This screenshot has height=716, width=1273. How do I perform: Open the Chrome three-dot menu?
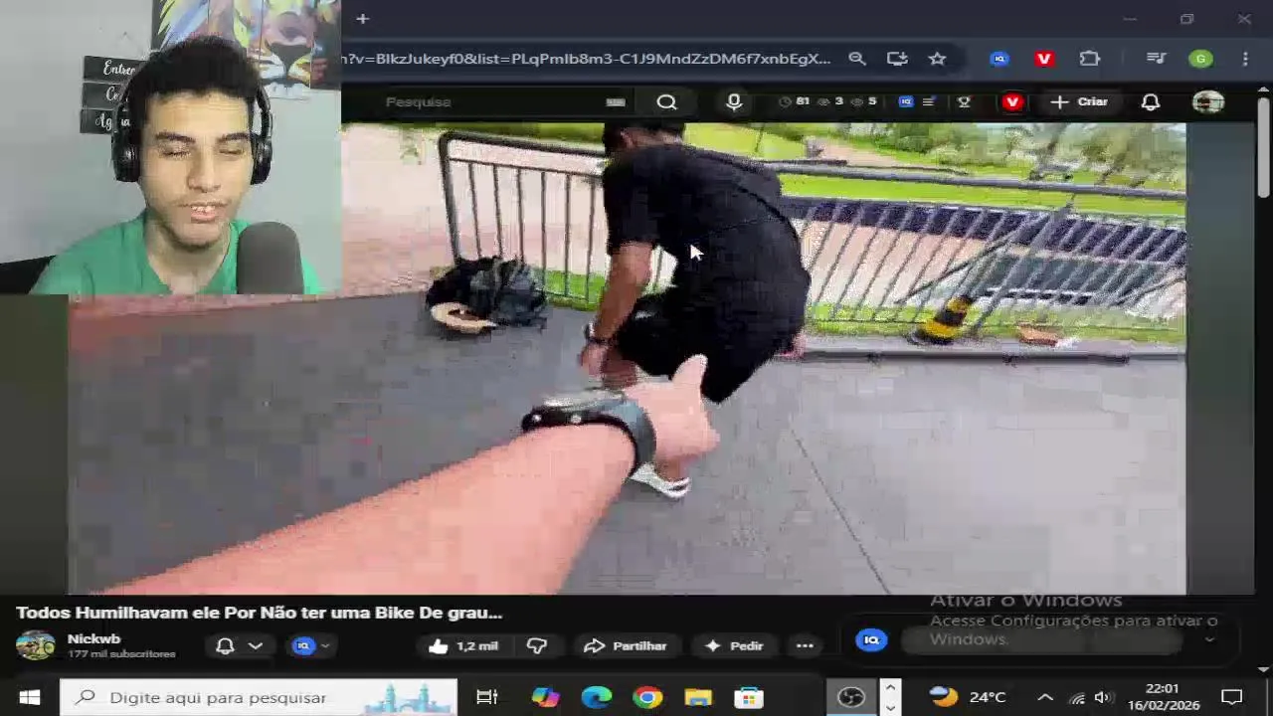click(1245, 59)
